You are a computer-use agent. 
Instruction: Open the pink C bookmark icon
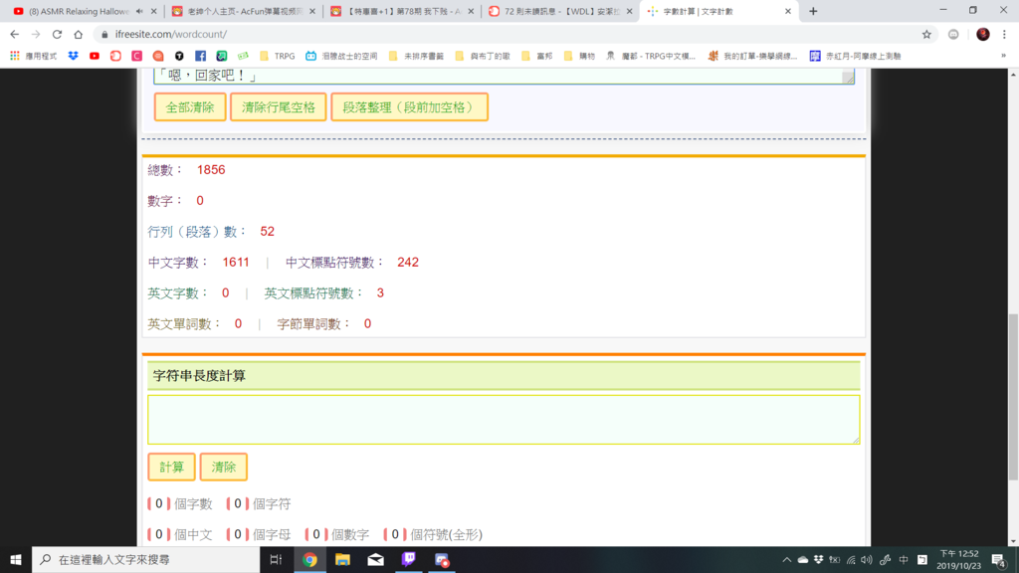(x=136, y=56)
